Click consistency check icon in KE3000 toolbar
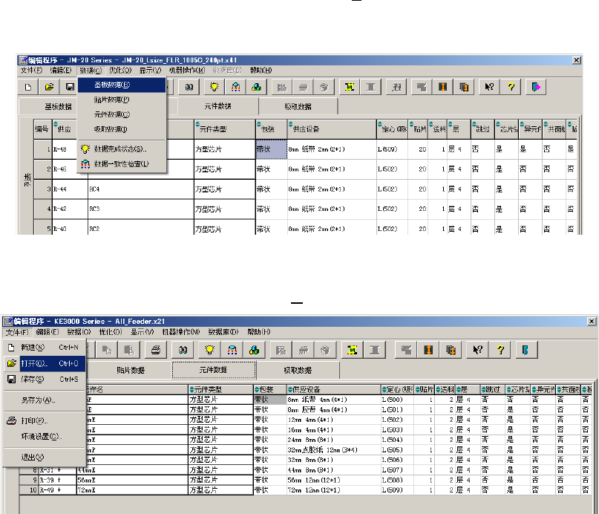This screenshot has width=599, height=514. click(232, 350)
